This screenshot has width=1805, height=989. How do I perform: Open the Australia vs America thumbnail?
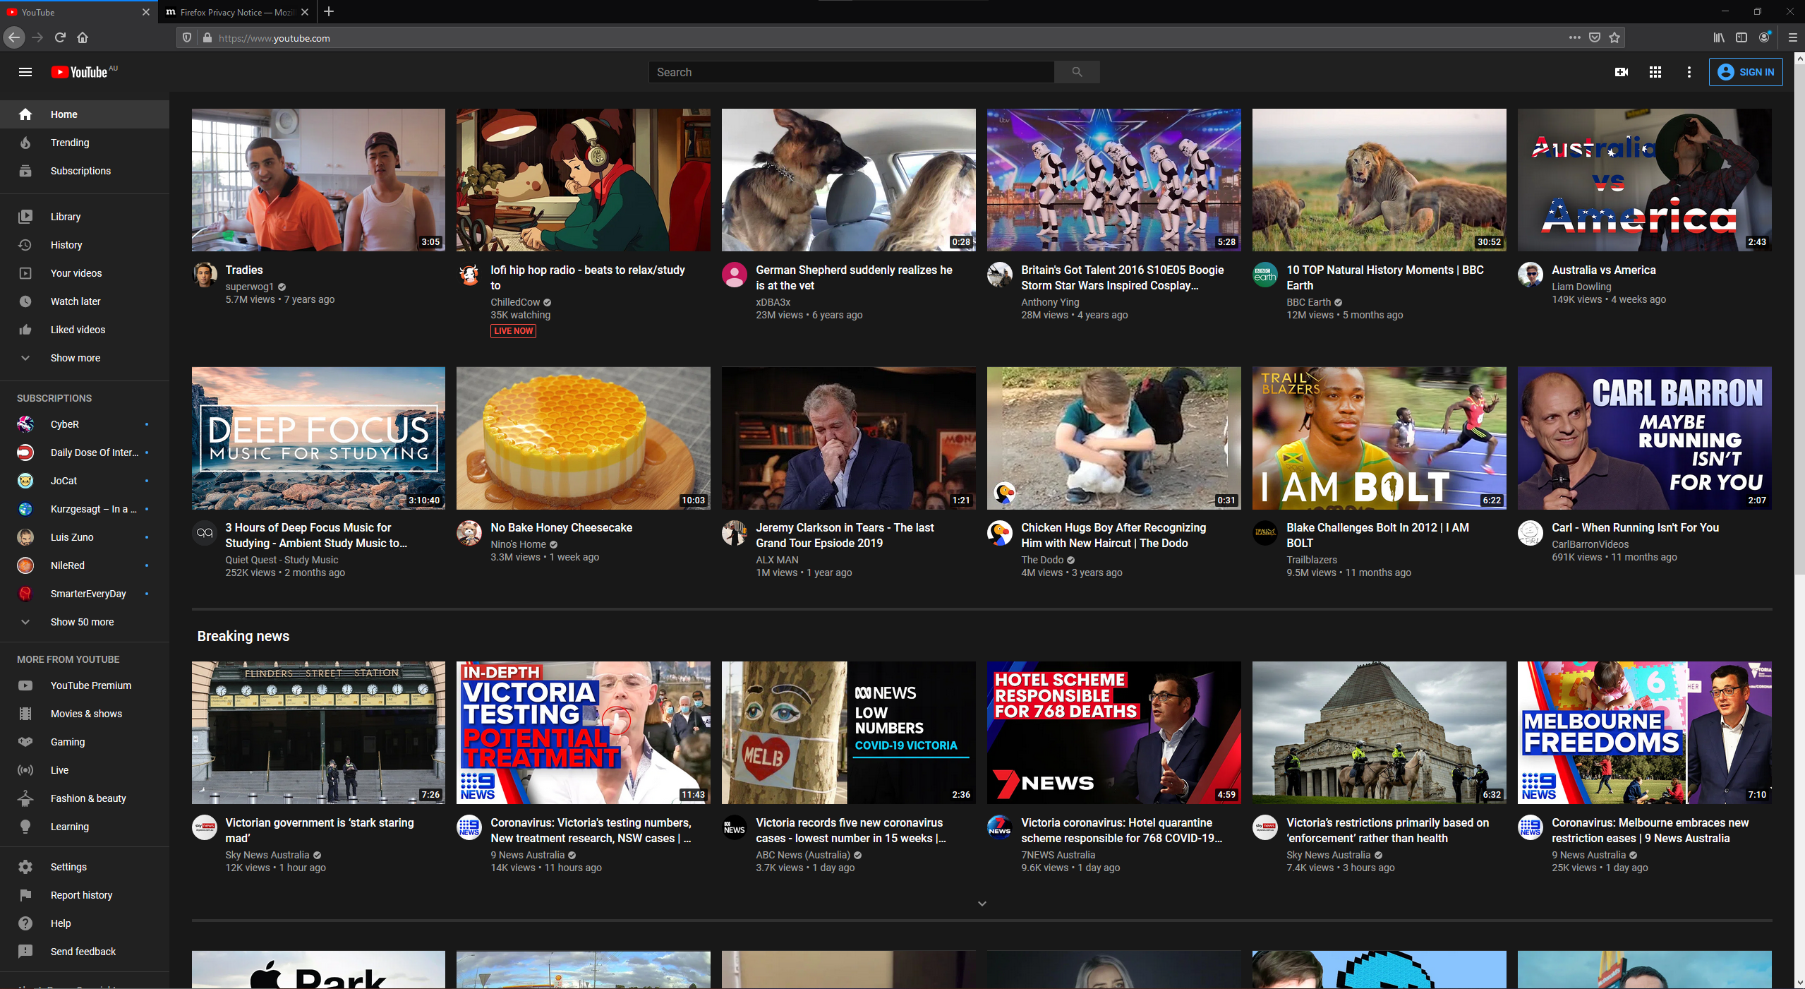click(1645, 180)
